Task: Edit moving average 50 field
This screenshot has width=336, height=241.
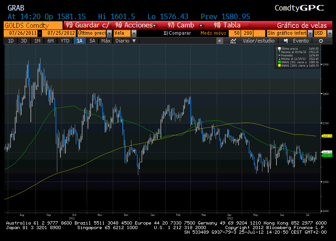Action: [x=235, y=33]
